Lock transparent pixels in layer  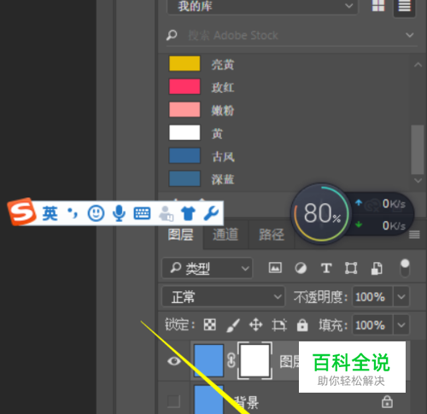pyautogui.click(x=210, y=324)
